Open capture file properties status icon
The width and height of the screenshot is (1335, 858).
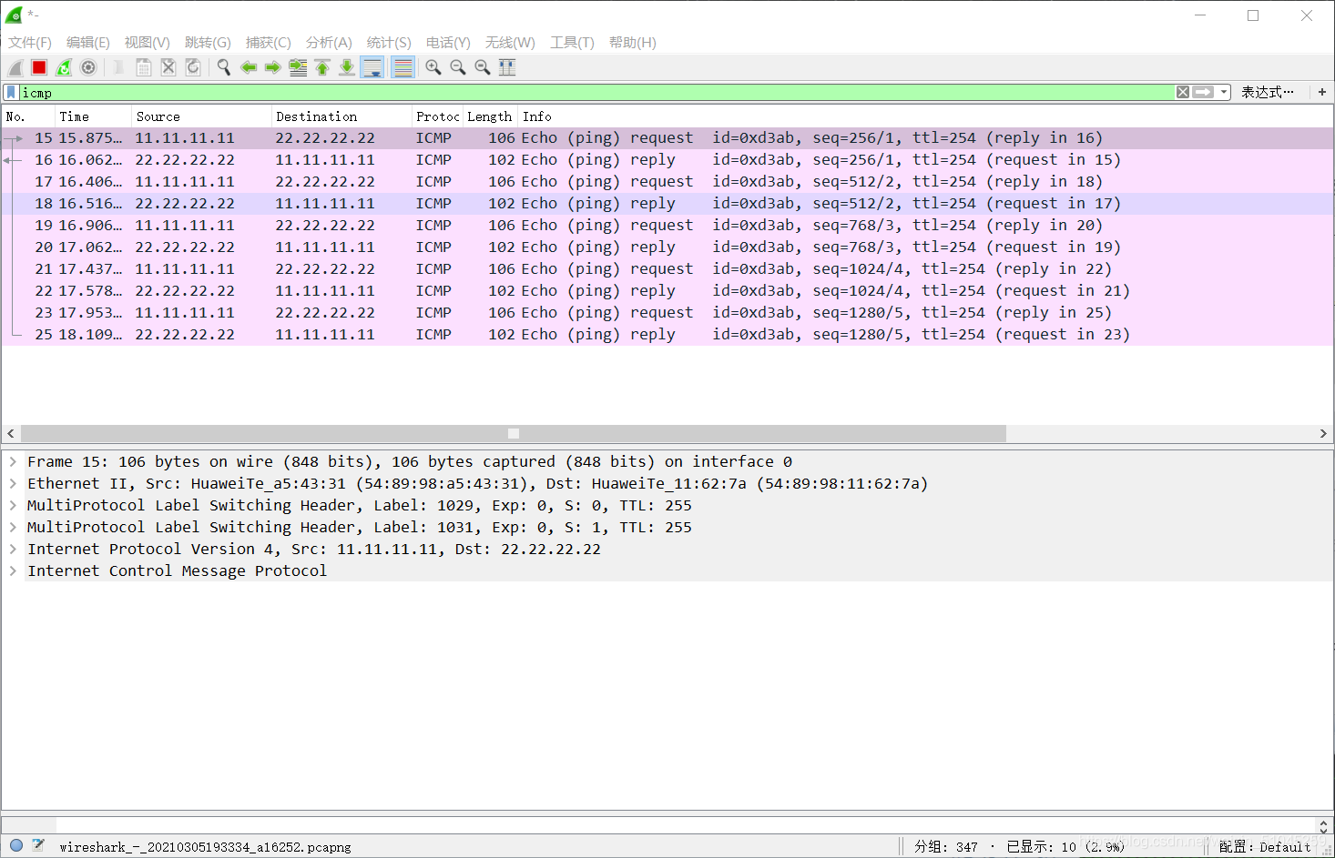[x=37, y=845]
